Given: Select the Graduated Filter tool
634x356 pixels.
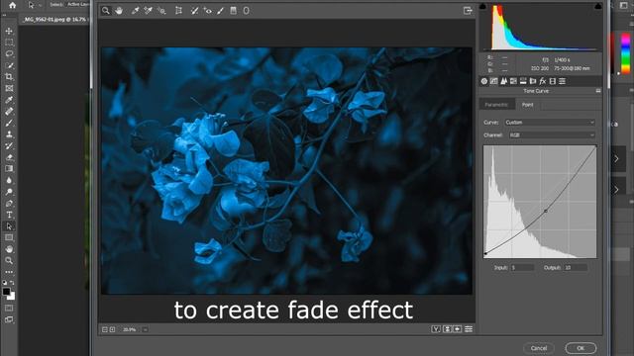Looking at the screenshot, I should (234, 11).
